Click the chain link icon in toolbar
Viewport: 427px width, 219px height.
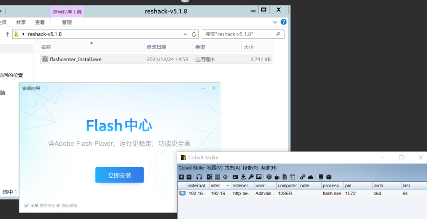(303, 176)
